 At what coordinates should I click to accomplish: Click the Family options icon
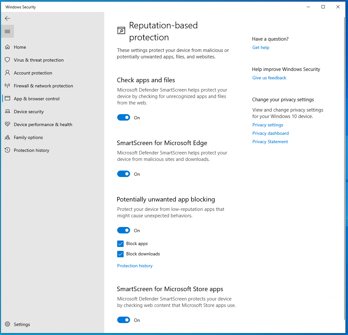(7, 137)
